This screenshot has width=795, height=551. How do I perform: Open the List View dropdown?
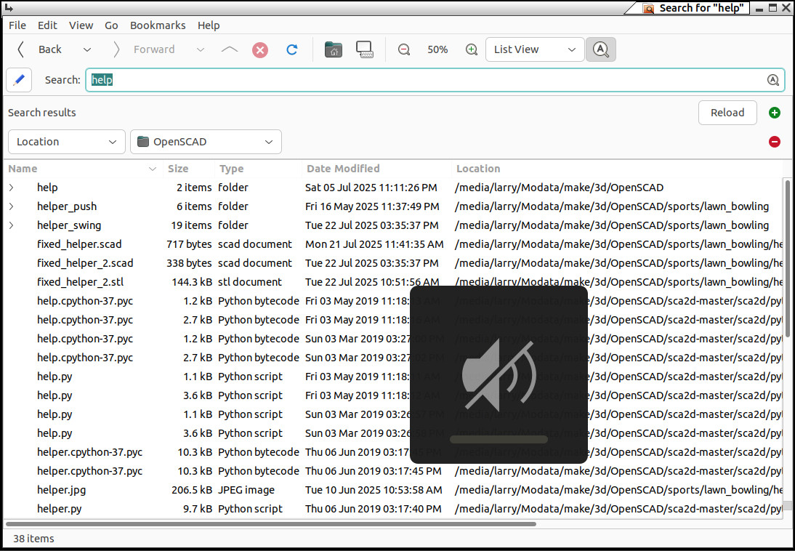coord(535,49)
